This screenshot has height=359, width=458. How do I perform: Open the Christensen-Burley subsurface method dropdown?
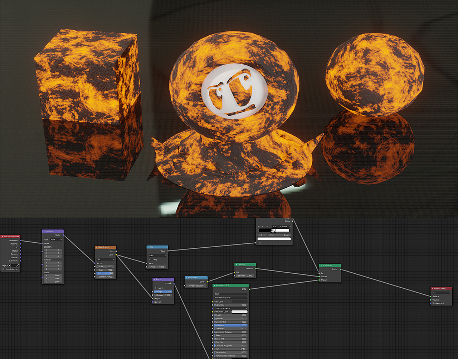231,298
